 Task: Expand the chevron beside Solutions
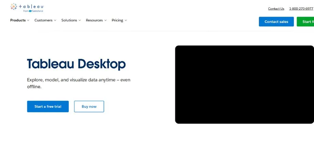80,20
